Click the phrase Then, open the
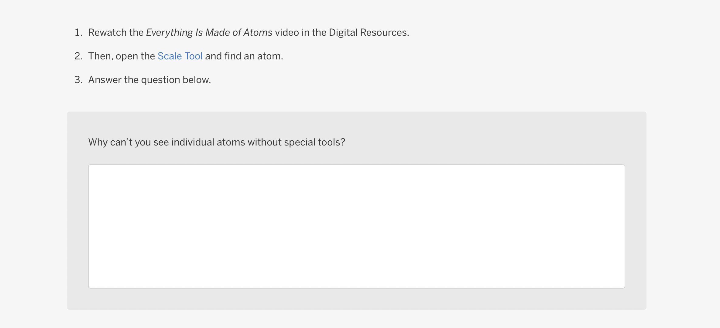The image size is (720, 328). [122, 56]
